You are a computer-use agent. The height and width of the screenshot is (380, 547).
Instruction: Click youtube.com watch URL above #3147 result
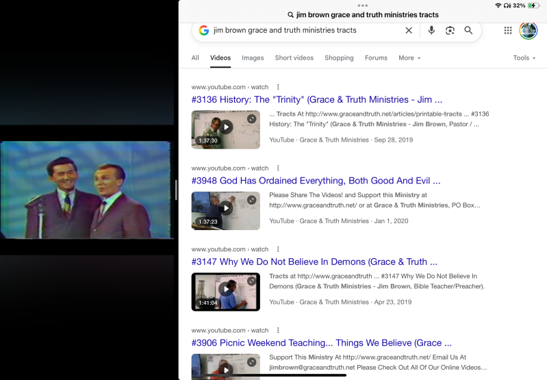230,249
